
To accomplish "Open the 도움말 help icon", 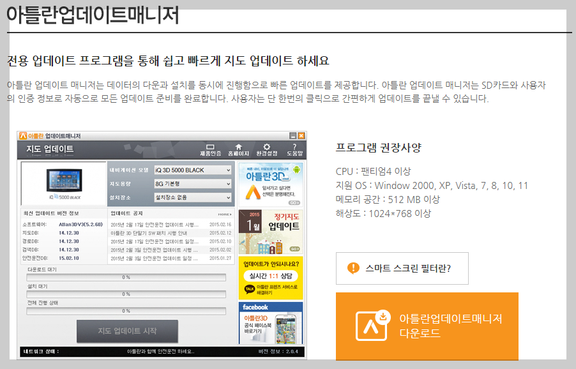I will click(294, 146).
